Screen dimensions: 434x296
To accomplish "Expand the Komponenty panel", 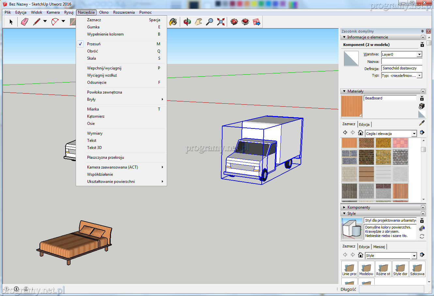I will [344, 207].
